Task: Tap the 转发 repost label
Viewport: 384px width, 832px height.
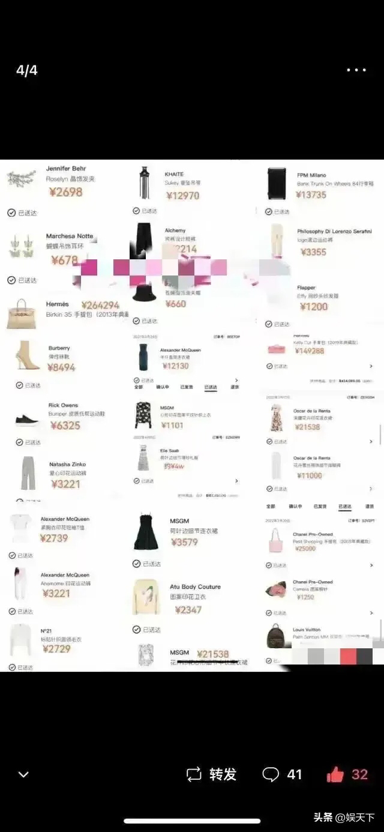Action: coord(223,774)
